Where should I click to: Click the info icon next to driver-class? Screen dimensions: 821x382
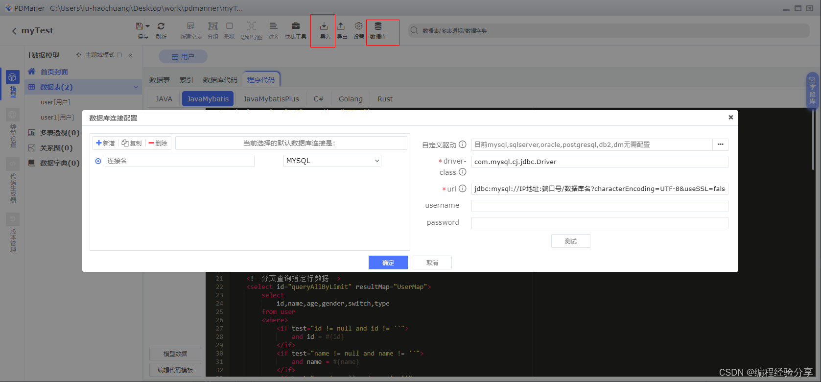pos(463,172)
